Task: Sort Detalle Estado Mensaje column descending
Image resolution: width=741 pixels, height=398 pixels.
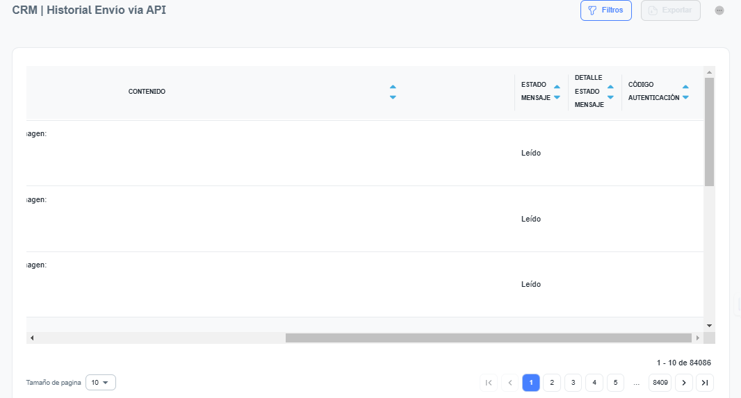Action: [x=610, y=97]
